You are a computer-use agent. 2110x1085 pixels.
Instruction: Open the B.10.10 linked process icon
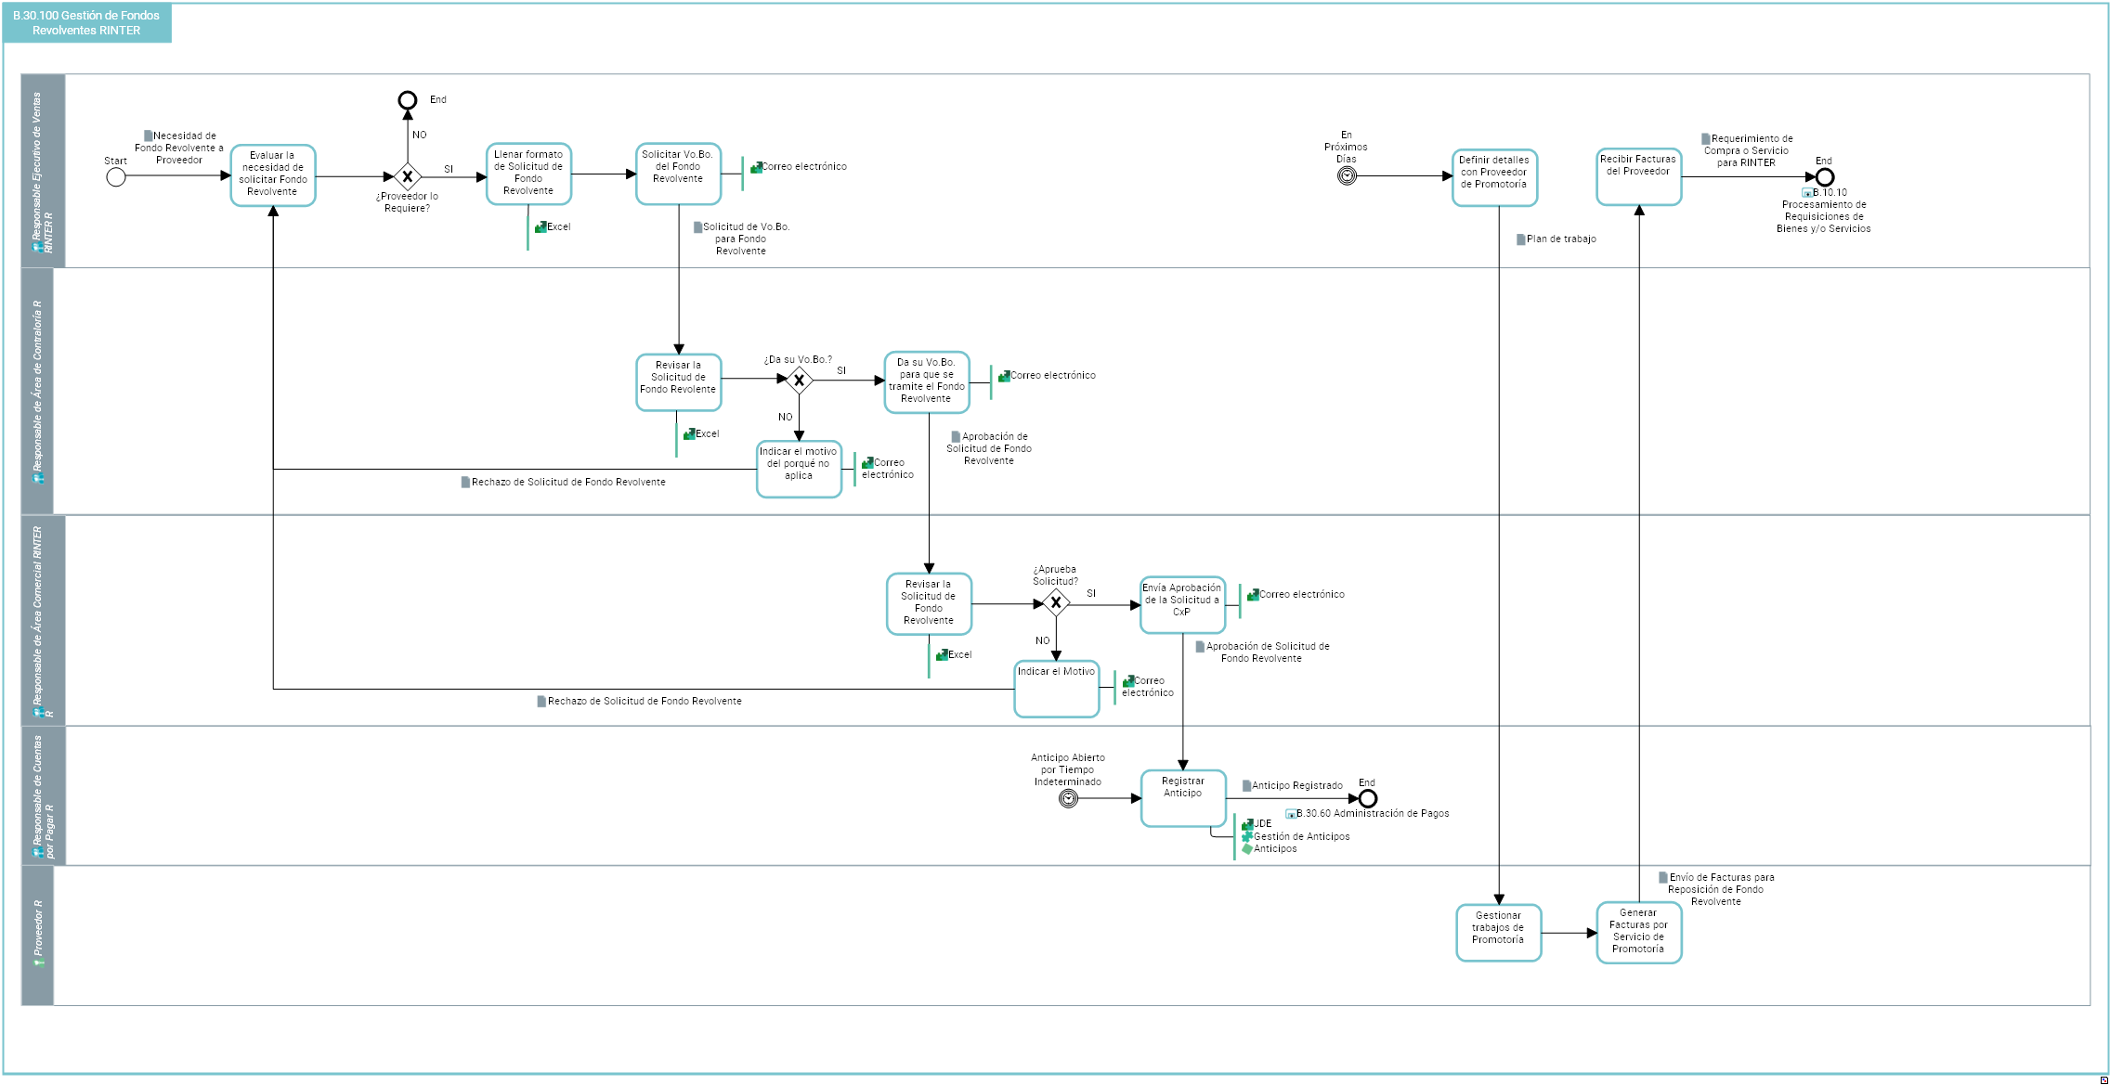point(1807,193)
